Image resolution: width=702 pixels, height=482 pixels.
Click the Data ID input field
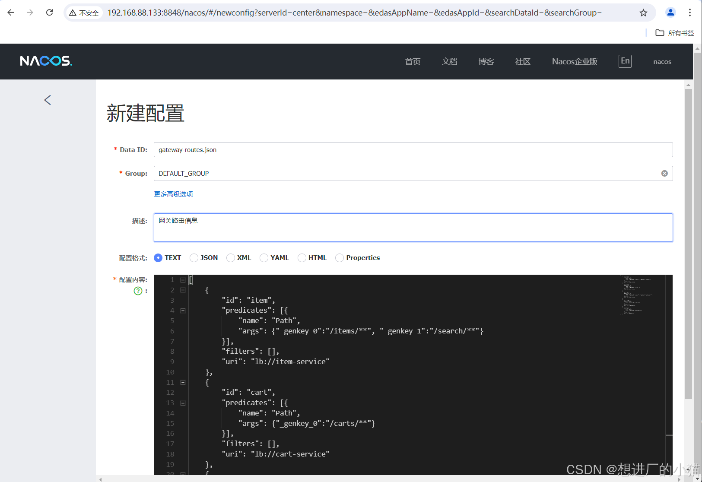[413, 149]
